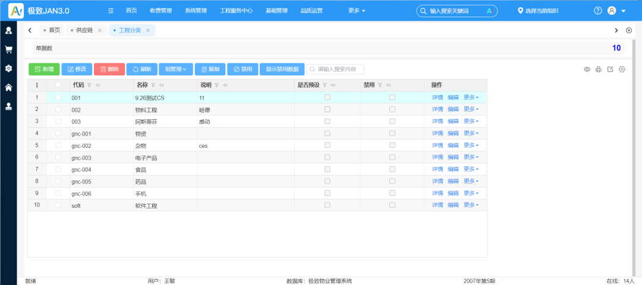Open the shopping cart sidebar icon
The width and height of the screenshot is (642, 285).
point(8,49)
